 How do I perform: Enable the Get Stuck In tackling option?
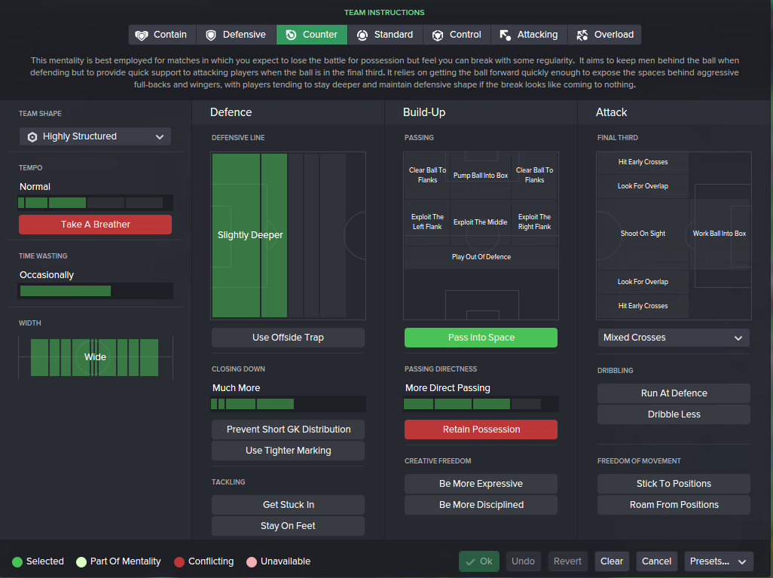(288, 504)
